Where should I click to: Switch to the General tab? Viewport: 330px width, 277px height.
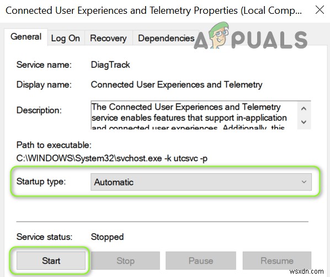tap(26, 37)
